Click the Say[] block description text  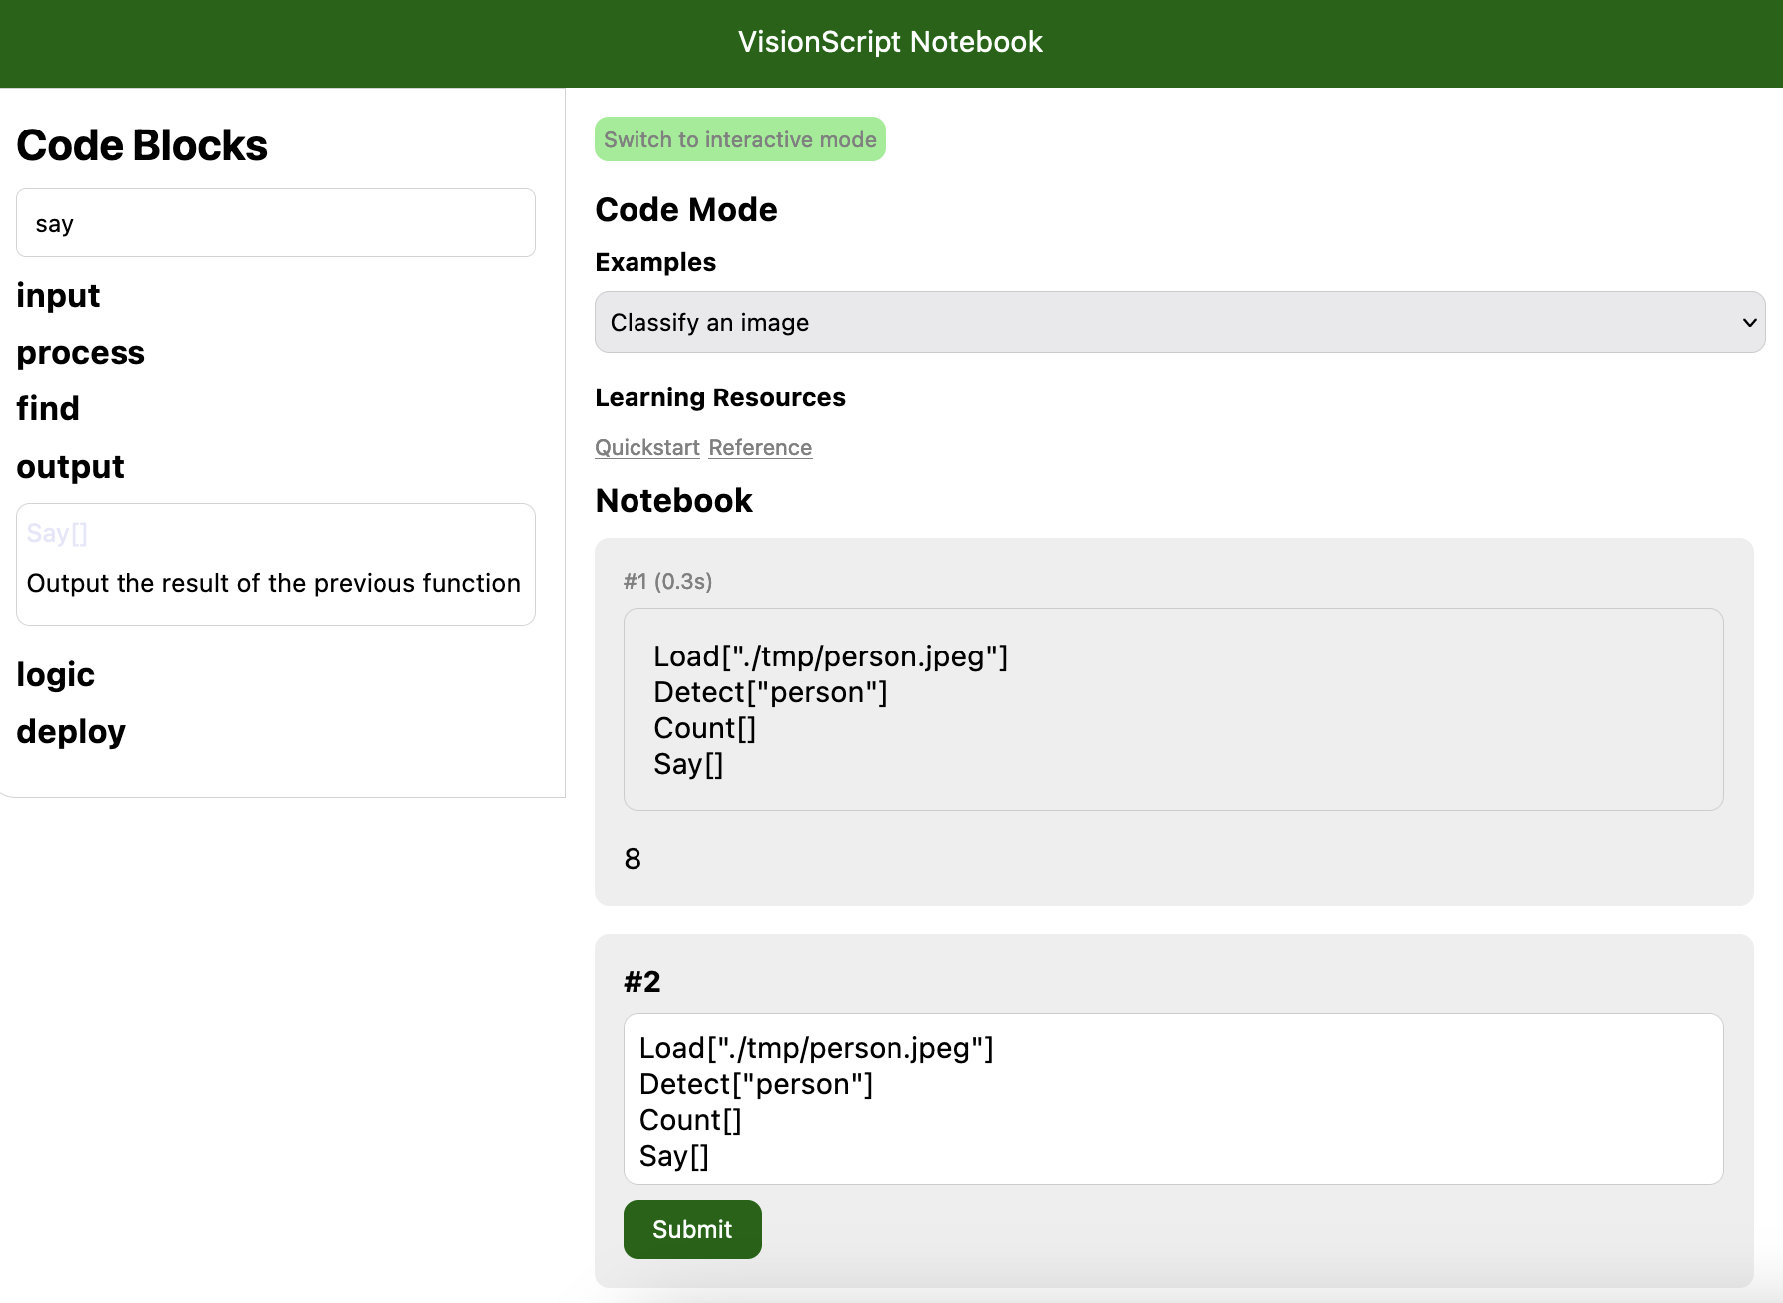click(x=274, y=583)
